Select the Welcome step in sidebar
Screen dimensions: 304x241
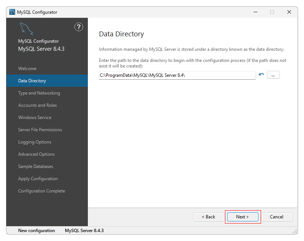(27, 69)
